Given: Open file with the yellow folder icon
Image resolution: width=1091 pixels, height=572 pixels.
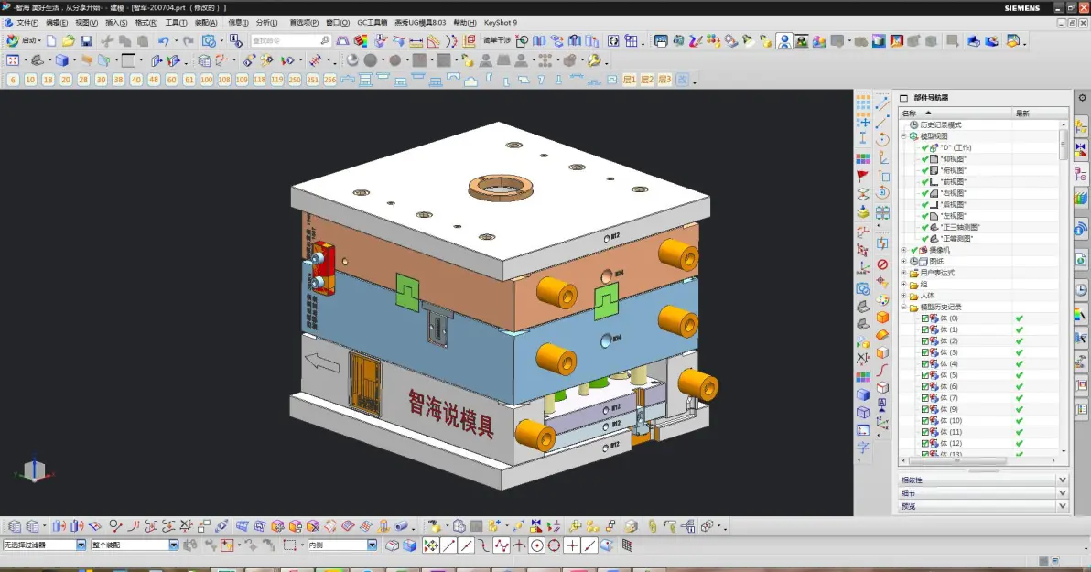Looking at the screenshot, I should click(x=68, y=41).
